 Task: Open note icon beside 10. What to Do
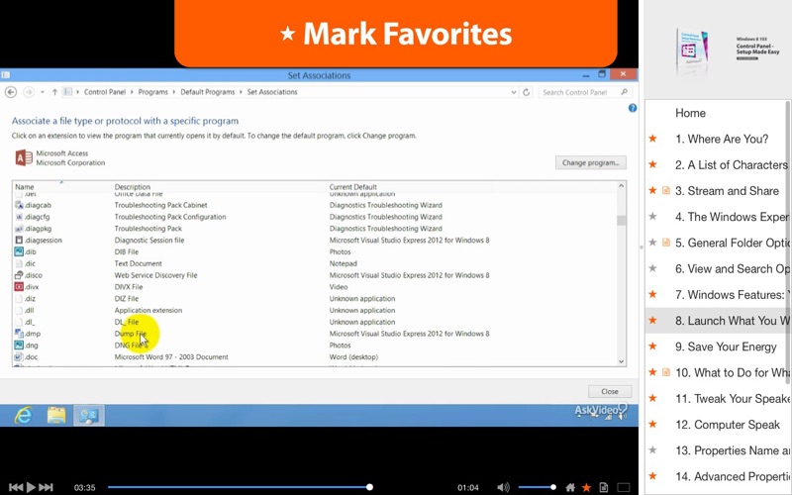pos(666,372)
